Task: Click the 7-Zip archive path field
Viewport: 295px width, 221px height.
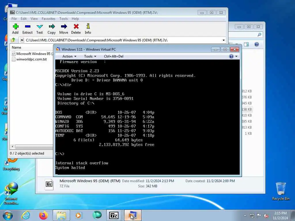Action: coord(120,40)
